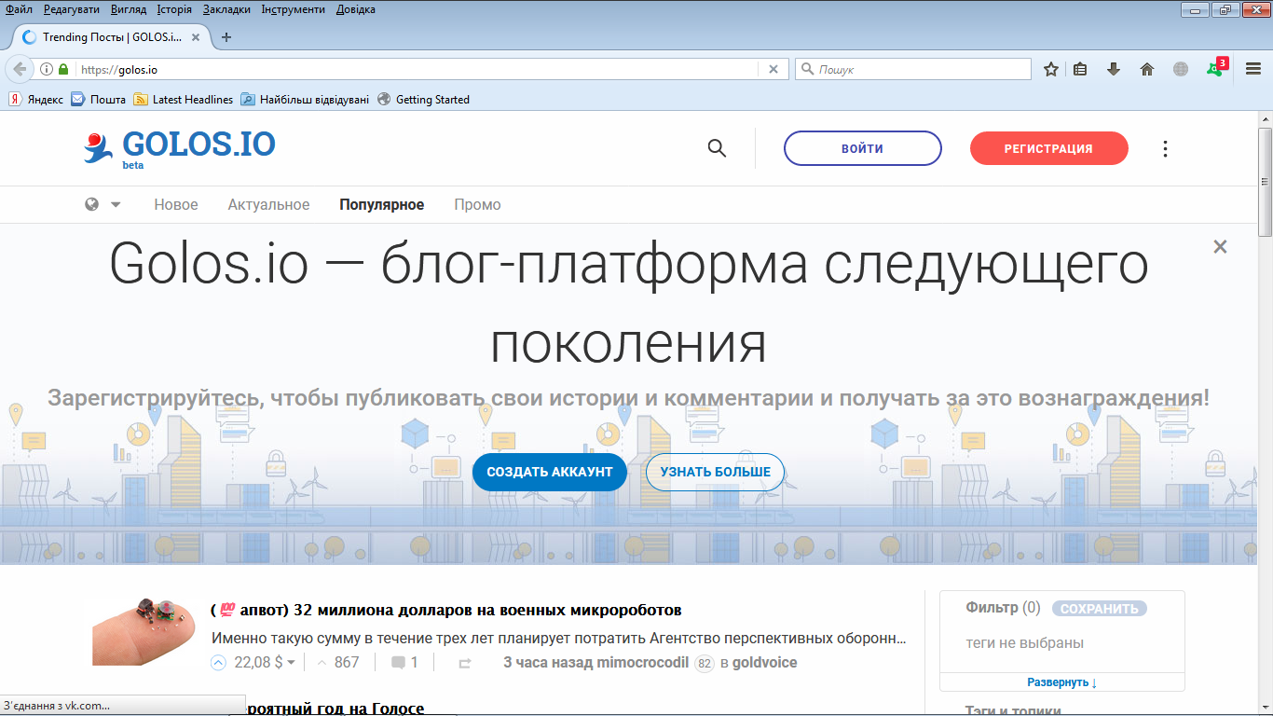Open Firefox hamburger menu
Image resolution: width=1273 pixels, height=716 pixels.
1253,69
